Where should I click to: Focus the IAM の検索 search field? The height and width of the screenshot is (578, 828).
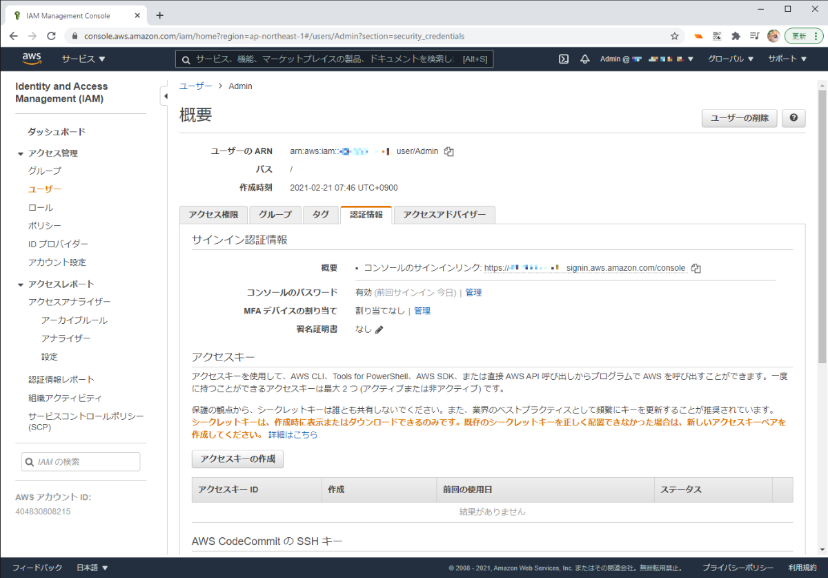click(81, 462)
